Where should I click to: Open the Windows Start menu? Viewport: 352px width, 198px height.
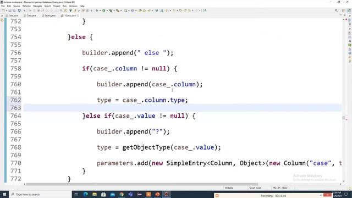click(4, 194)
